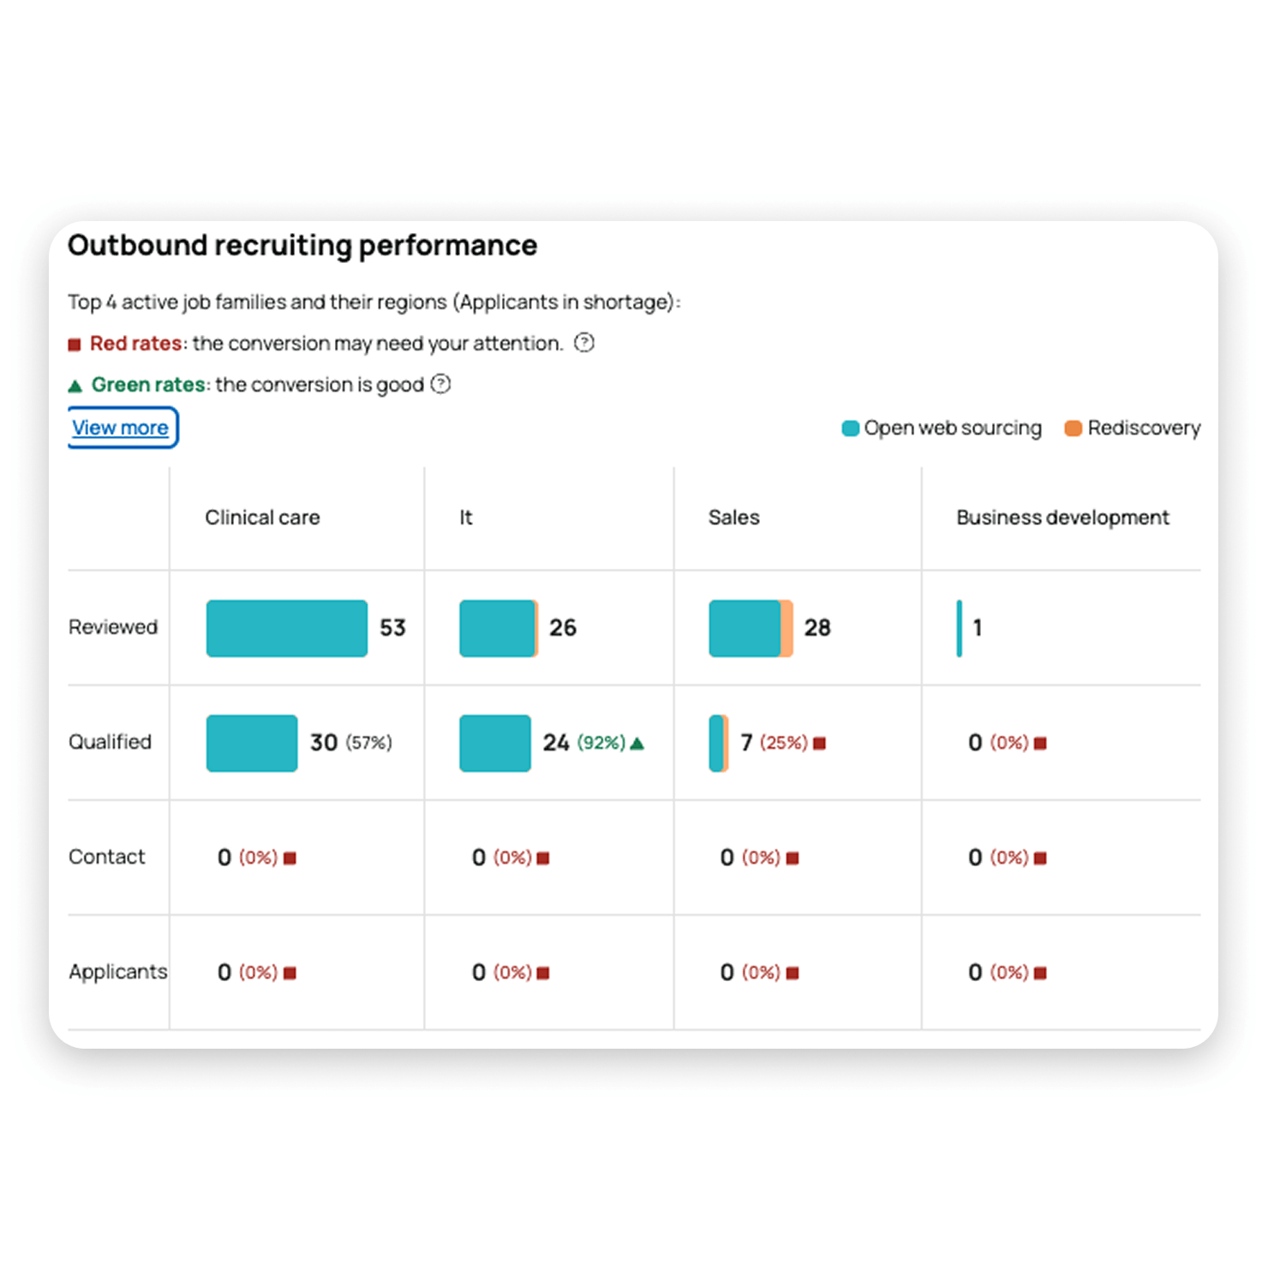The image size is (1268, 1268).
Task: Click red square next to Sales qualified 25%
Action: pyautogui.click(x=819, y=744)
